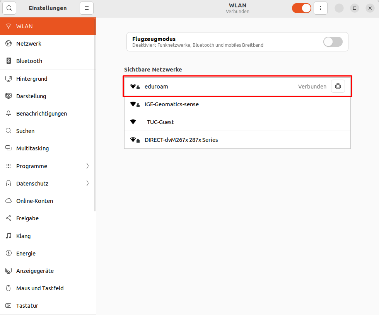Select WLAN in the sidebar
379x315 pixels.
48,26
